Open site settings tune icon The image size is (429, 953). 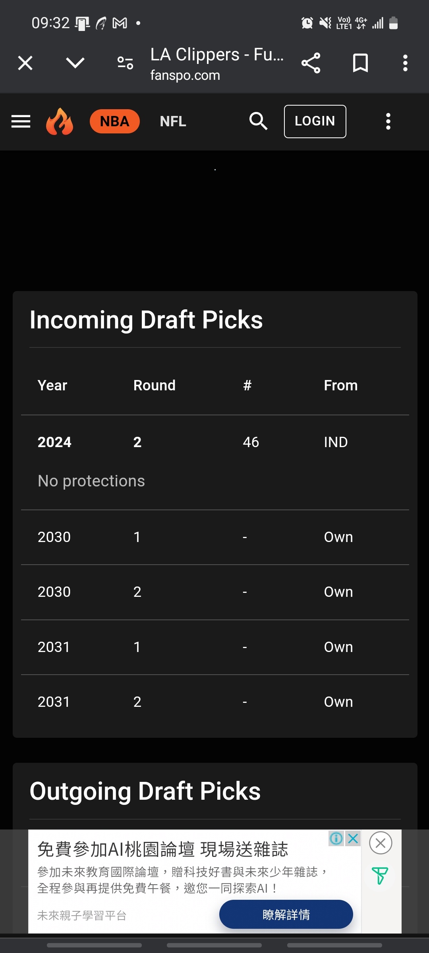[x=125, y=63]
